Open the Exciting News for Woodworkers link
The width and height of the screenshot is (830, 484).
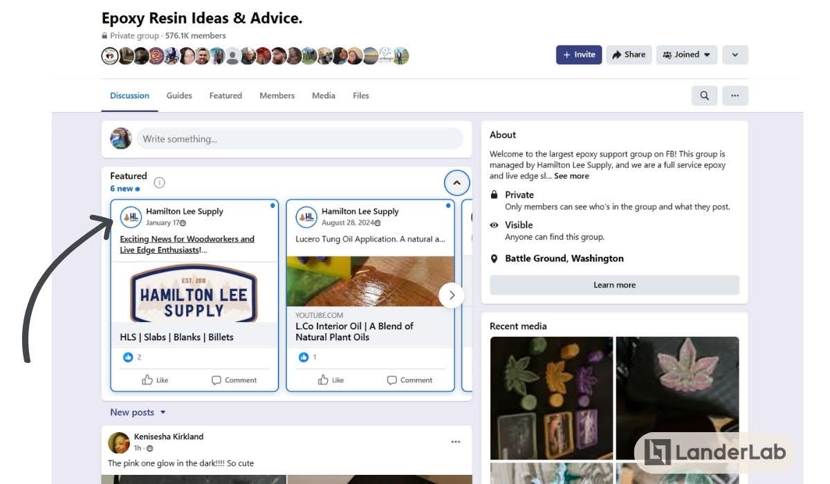click(187, 244)
